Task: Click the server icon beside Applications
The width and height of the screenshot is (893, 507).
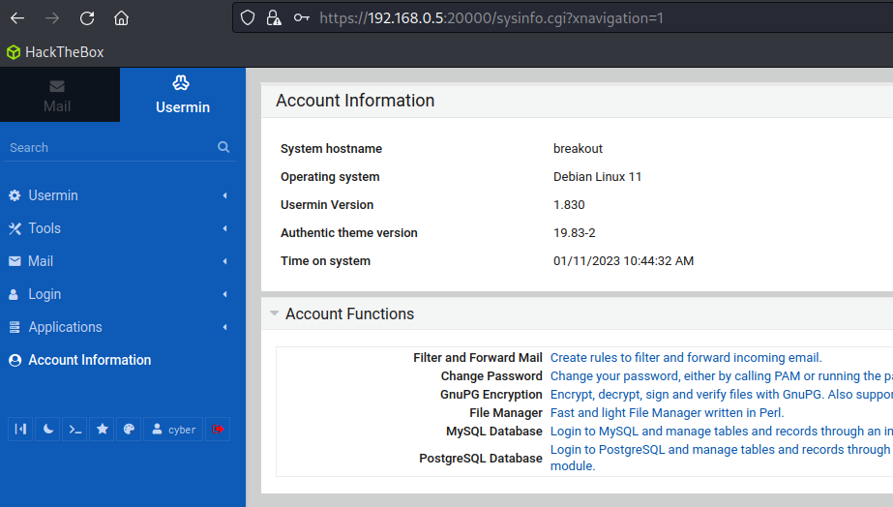Action: 15,327
